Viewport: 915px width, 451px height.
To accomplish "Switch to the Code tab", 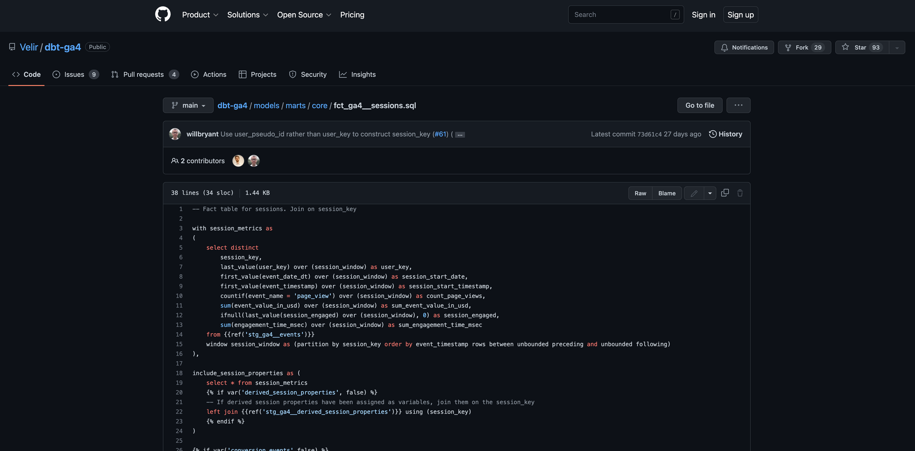I will (x=27, y=74).
